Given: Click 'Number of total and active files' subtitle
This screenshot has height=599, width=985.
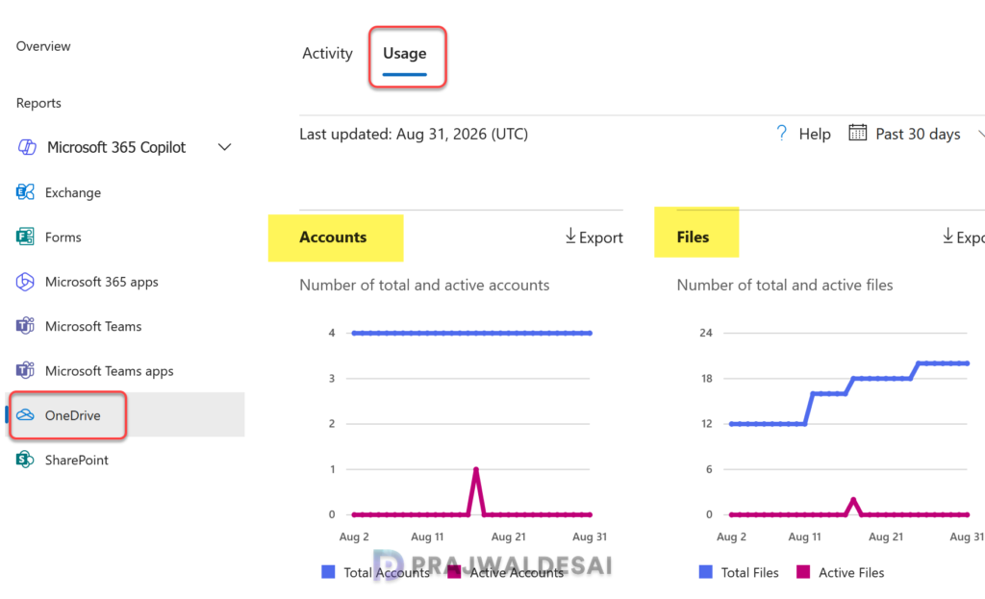Looking at the screenshot, I should pyautogui.click(x=785, y=285).
